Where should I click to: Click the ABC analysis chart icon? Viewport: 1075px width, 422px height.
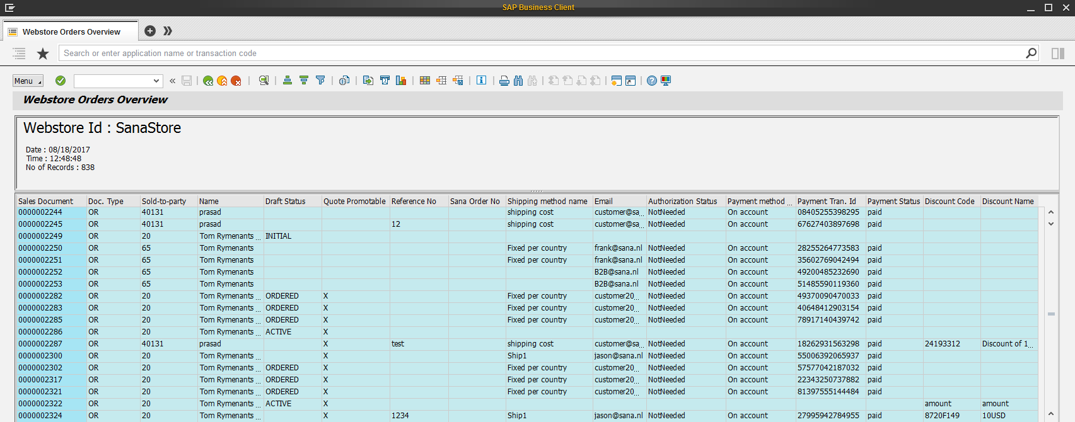tap(401, 81)
